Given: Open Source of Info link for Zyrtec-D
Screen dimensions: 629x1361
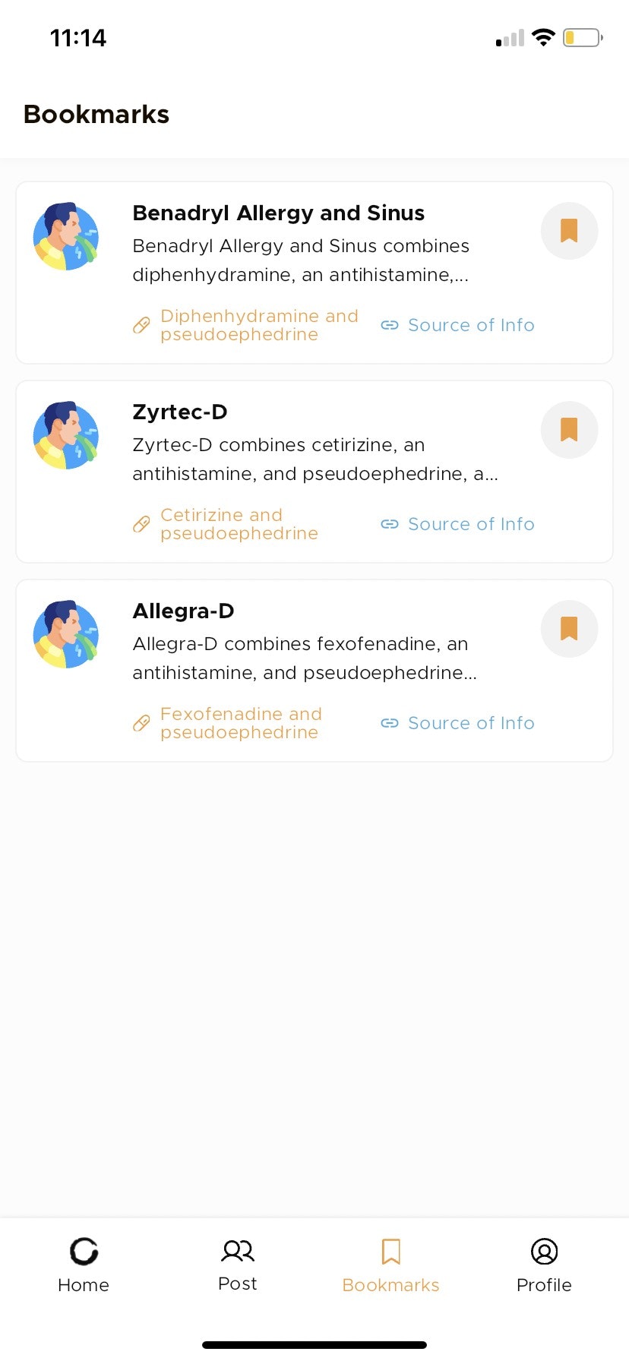Looking at the screenshot, I should coord(457,524).
